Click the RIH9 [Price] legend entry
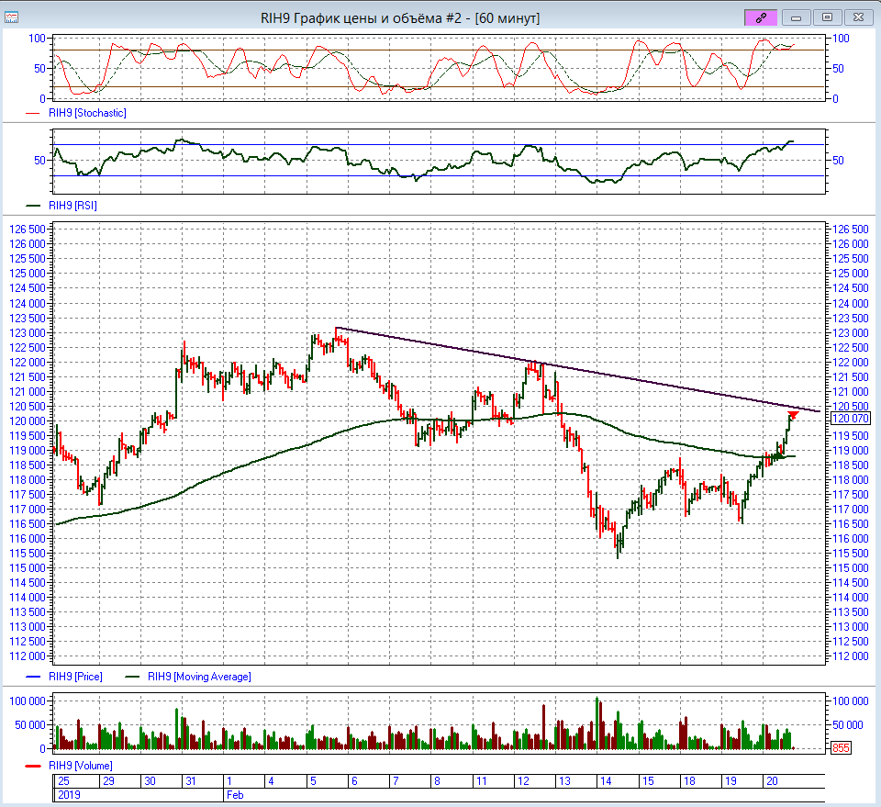This screenshot has width=881, height=807. 75,677
